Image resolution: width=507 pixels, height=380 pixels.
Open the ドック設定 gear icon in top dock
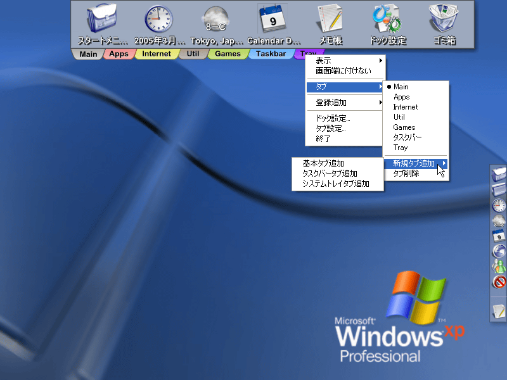tap(387, 18)
